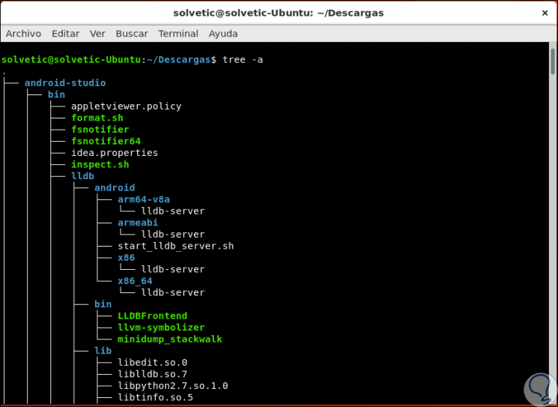Screen dimensions: 558x407
Task: Click liblldb.so.7 file name
Action: (152, 374)
